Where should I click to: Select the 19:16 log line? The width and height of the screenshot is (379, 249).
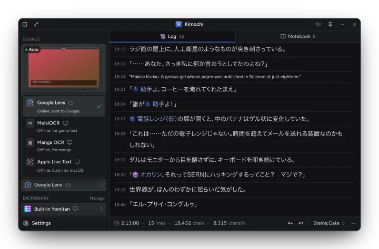[234, 64]
